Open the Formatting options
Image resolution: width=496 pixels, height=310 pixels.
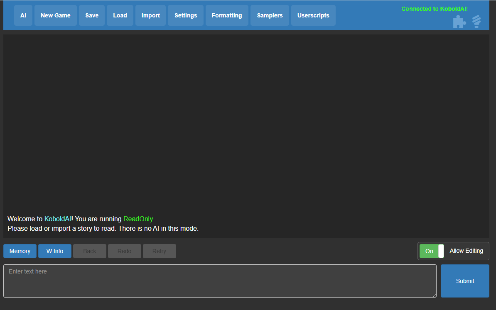tap(227, 15)
